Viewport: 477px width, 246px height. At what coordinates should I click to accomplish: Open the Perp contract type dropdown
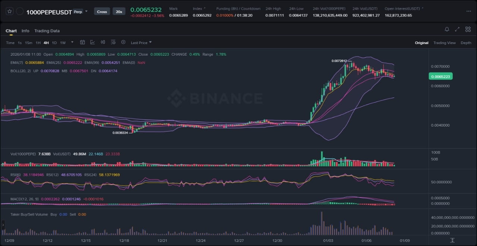click(78, 11)
